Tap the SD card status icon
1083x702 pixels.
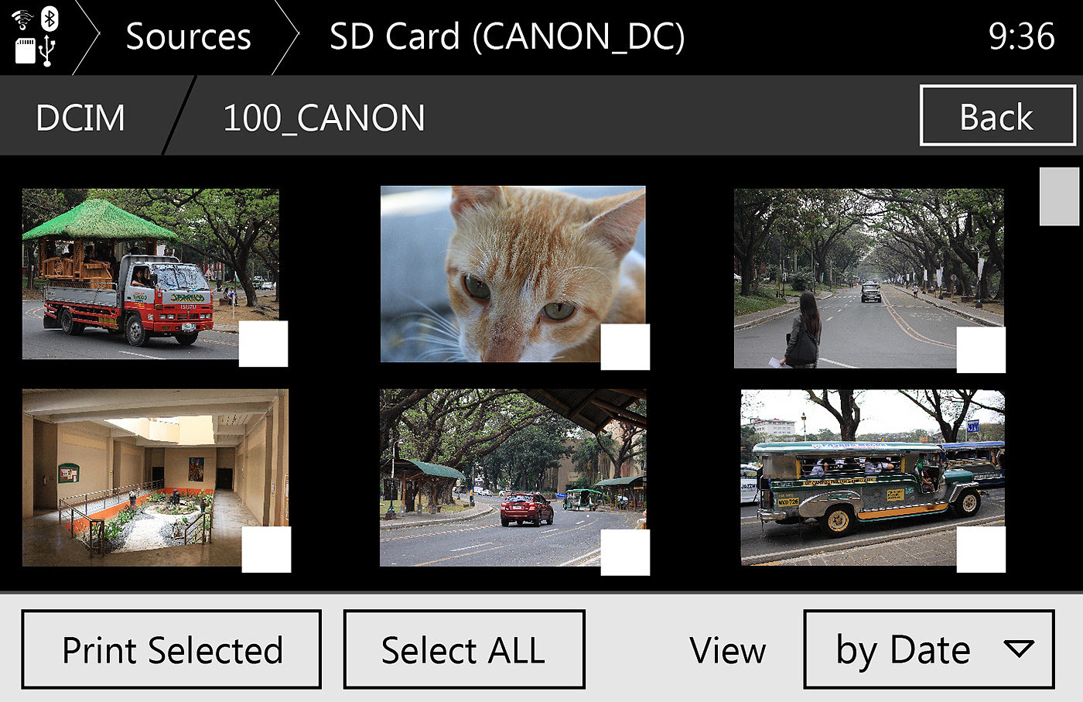(25, 50)
